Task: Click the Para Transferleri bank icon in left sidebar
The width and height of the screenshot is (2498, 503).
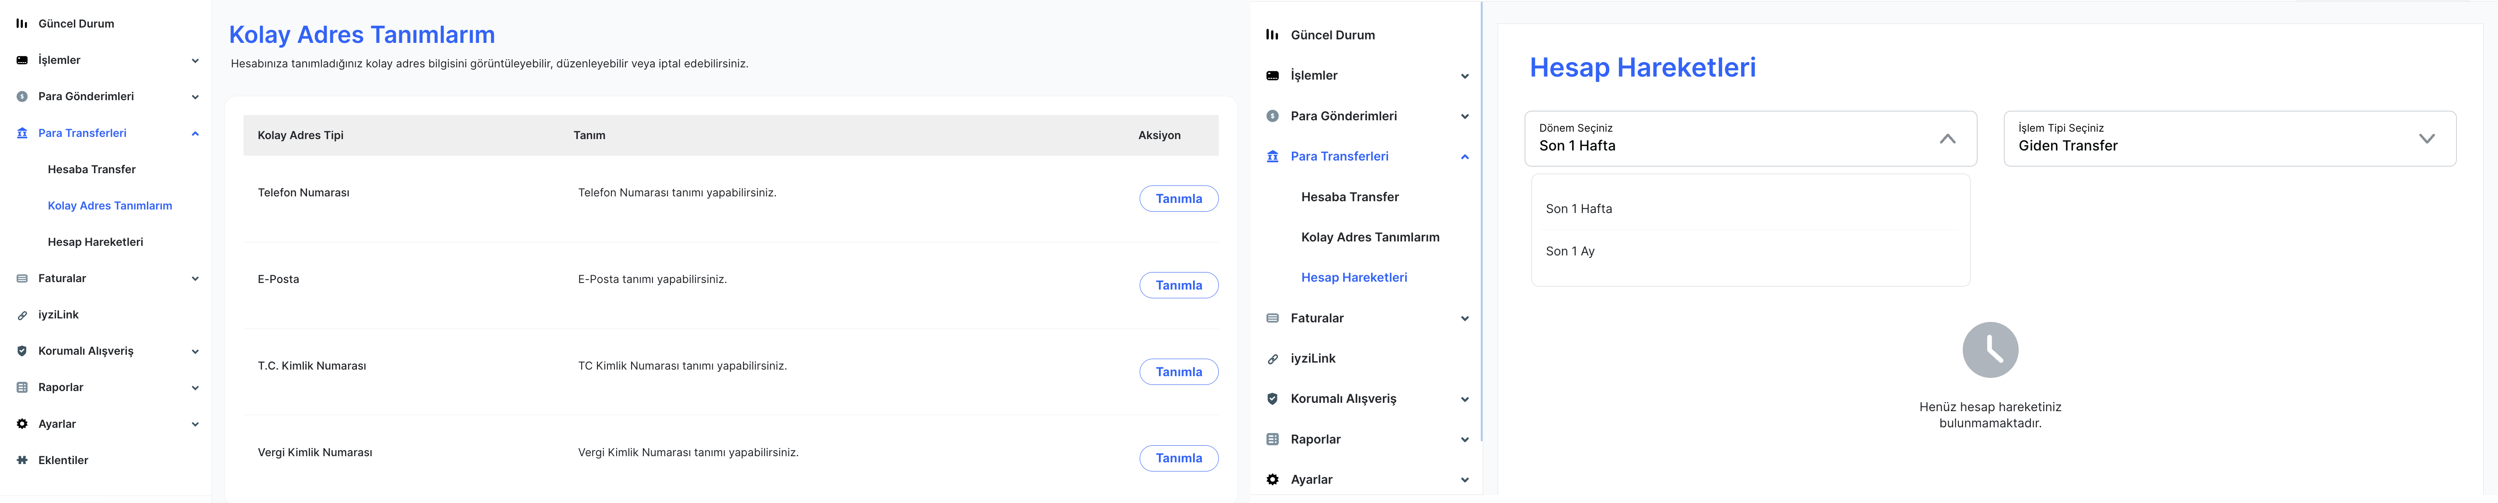Action: pos(22,134)
